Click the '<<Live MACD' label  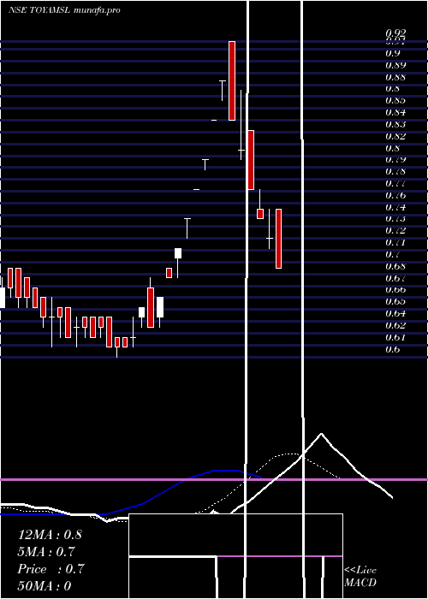point(360,577)
